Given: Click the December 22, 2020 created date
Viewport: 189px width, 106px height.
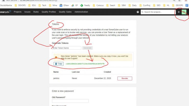Looking at the screenshot, I should pyautogui.click(x=103, y=78).
